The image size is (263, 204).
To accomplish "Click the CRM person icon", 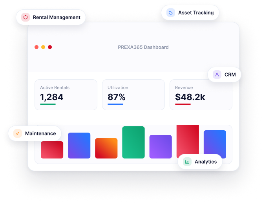I will coord(217,75).
